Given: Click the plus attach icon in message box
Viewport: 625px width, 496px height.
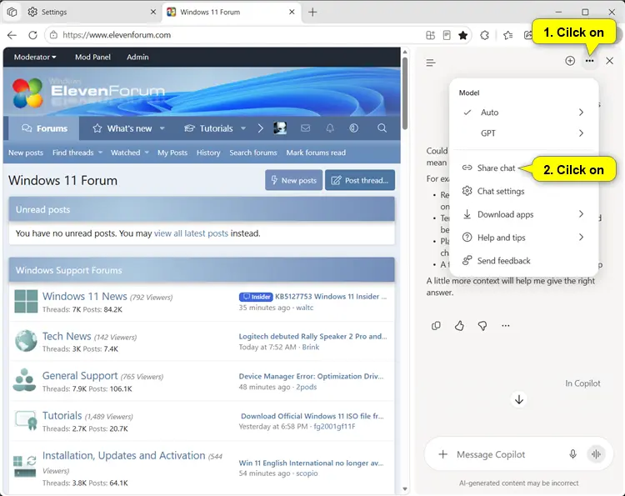Looking at the screenshot, I should click(442, 454).
